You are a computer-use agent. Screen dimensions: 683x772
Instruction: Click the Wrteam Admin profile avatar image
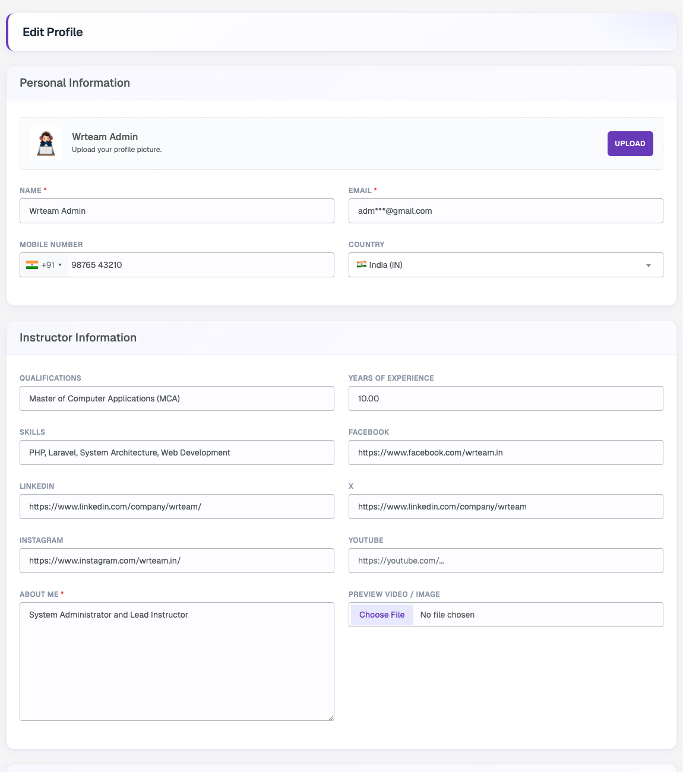click(46, 143)
